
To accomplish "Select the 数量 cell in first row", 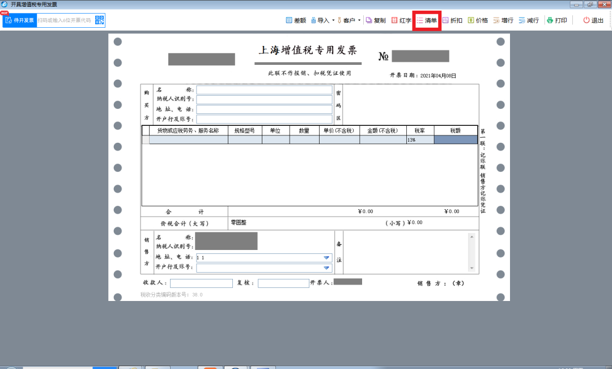I will pyautogui.click(x=304, y=140).
